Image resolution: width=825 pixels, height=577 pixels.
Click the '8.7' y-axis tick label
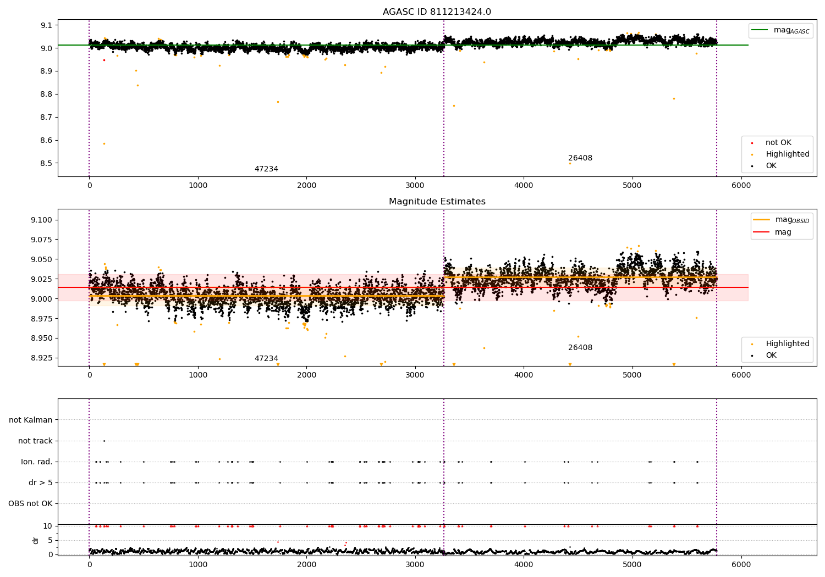click(46, 118)
